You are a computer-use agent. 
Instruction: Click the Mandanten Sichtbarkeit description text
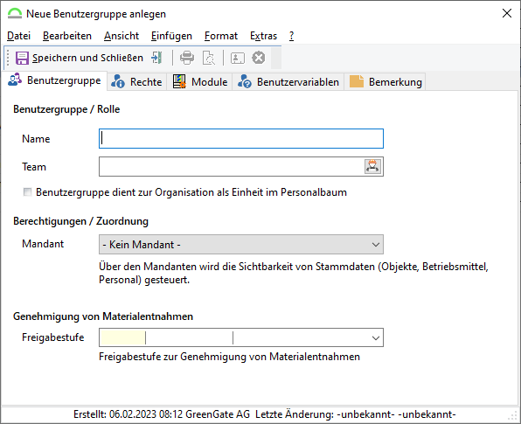click(x=294, y=273)
